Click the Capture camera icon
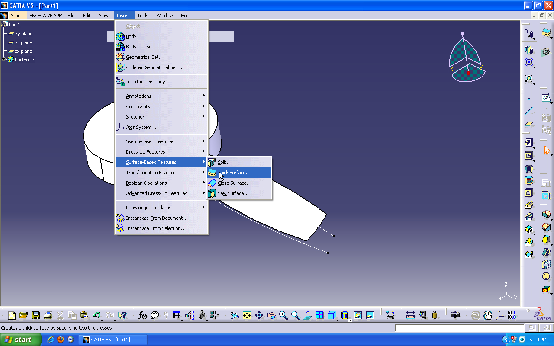Screen dimensions: 554x346 [x=455, y=315]
